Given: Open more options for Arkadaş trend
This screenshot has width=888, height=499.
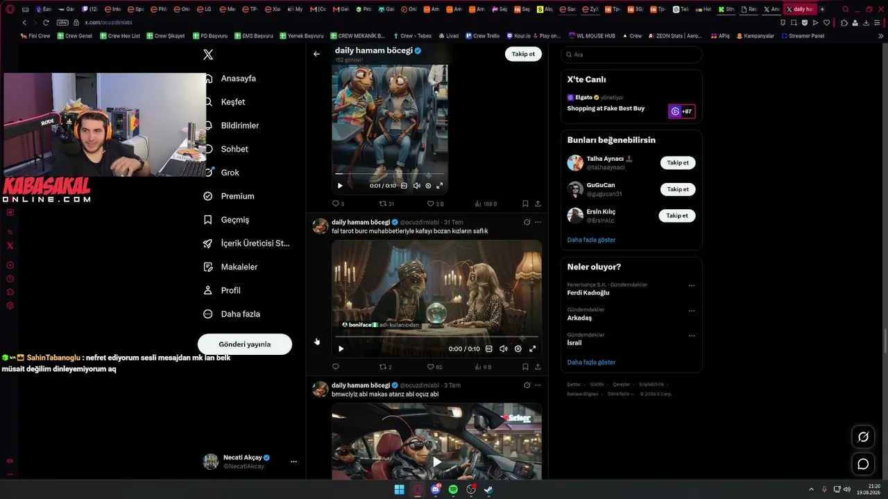Looking at the screenshot, I should [692, 310].
